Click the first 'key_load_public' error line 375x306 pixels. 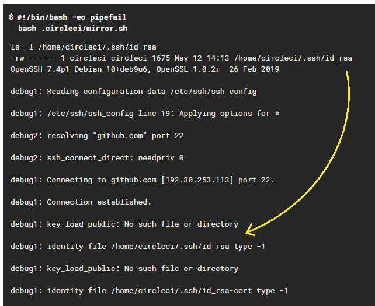pyautogui.click(x=124, y=224)
